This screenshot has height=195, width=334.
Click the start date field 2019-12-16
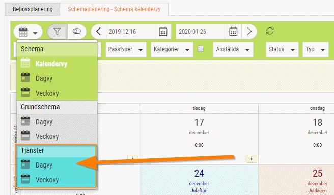click(x=130, y=32)
